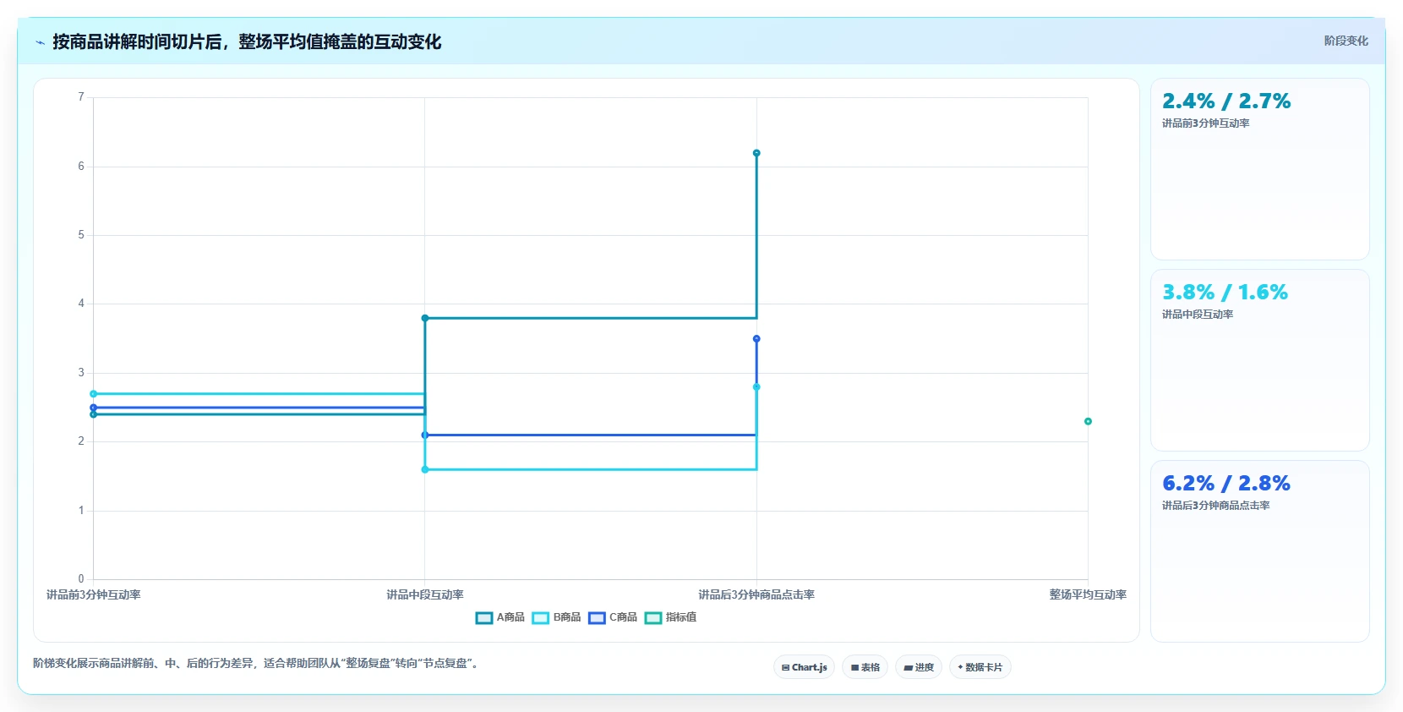Click the 数据卡片 chip
The image size is (1403, 712).
pos(980,667)
